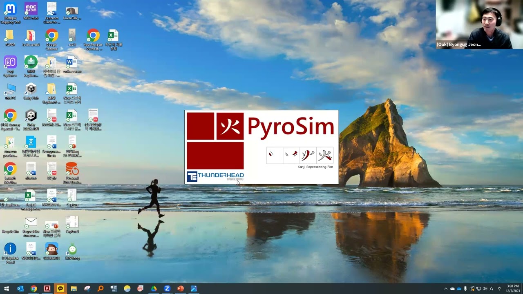Image resolution: width=523 pixels, height=294 pixels.
Task: Open Personal Drive backup icon
Action: 72,173
